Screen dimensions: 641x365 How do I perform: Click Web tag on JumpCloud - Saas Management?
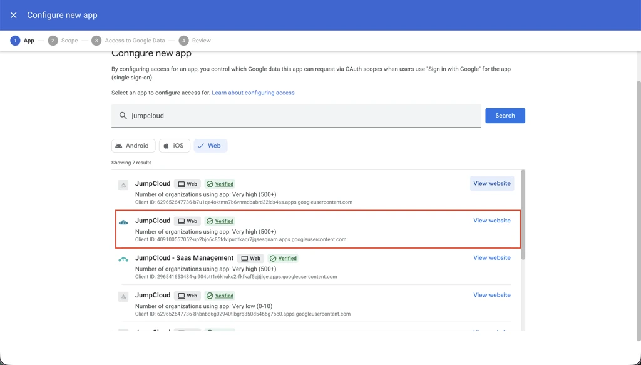click(250, 259)
